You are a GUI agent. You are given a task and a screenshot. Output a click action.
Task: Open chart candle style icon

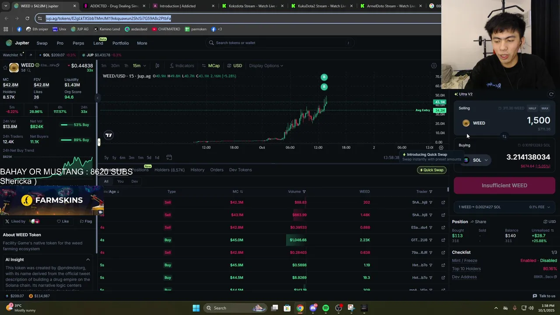tap(157, 66)
